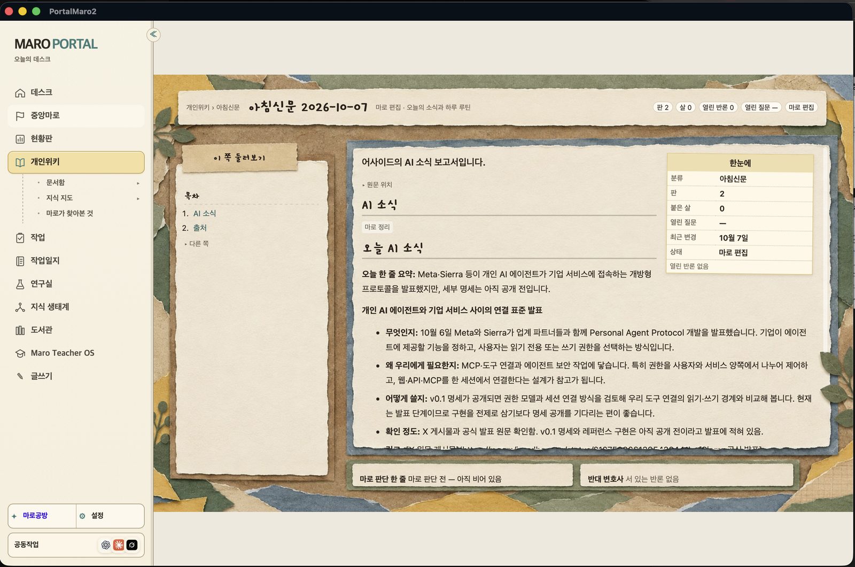Click the orange Claude collaborator icon
This screenshot has height=567, width=855.
click(x=119, y=545)
